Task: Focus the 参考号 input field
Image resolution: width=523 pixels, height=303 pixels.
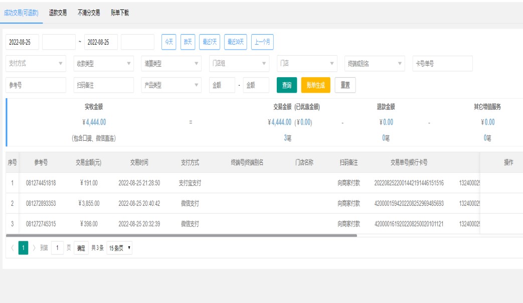Action: pyautogui.click(x=36, y=85)
